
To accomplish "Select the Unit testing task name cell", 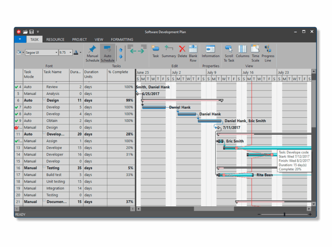I will click(x=56, y=182).
